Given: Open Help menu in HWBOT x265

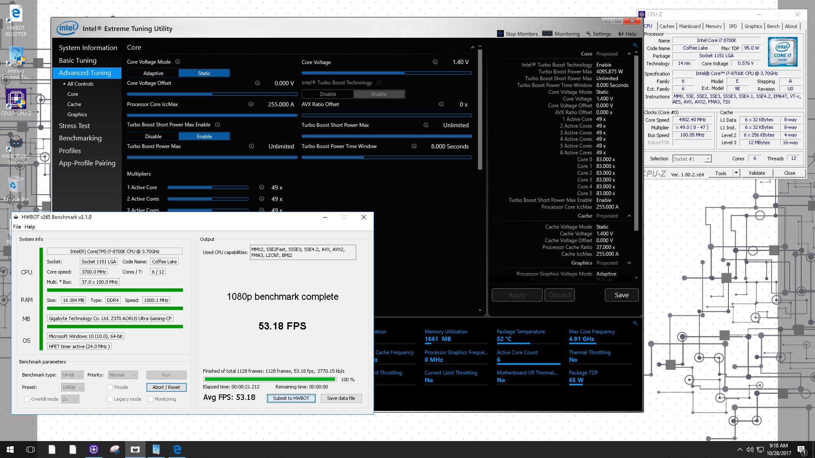Looking at the screenshot, I should (x=30, y=227).
